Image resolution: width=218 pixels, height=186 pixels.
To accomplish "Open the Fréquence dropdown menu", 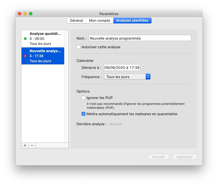I will (x=127, y=77).
